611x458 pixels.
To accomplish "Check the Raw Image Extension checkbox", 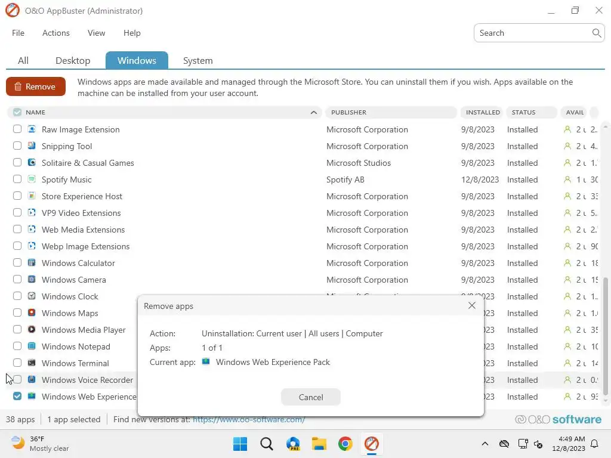I will 17,129.
